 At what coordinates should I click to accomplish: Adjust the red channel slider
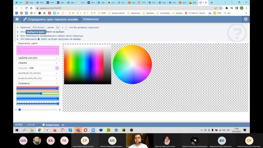(x=38, y=88)
